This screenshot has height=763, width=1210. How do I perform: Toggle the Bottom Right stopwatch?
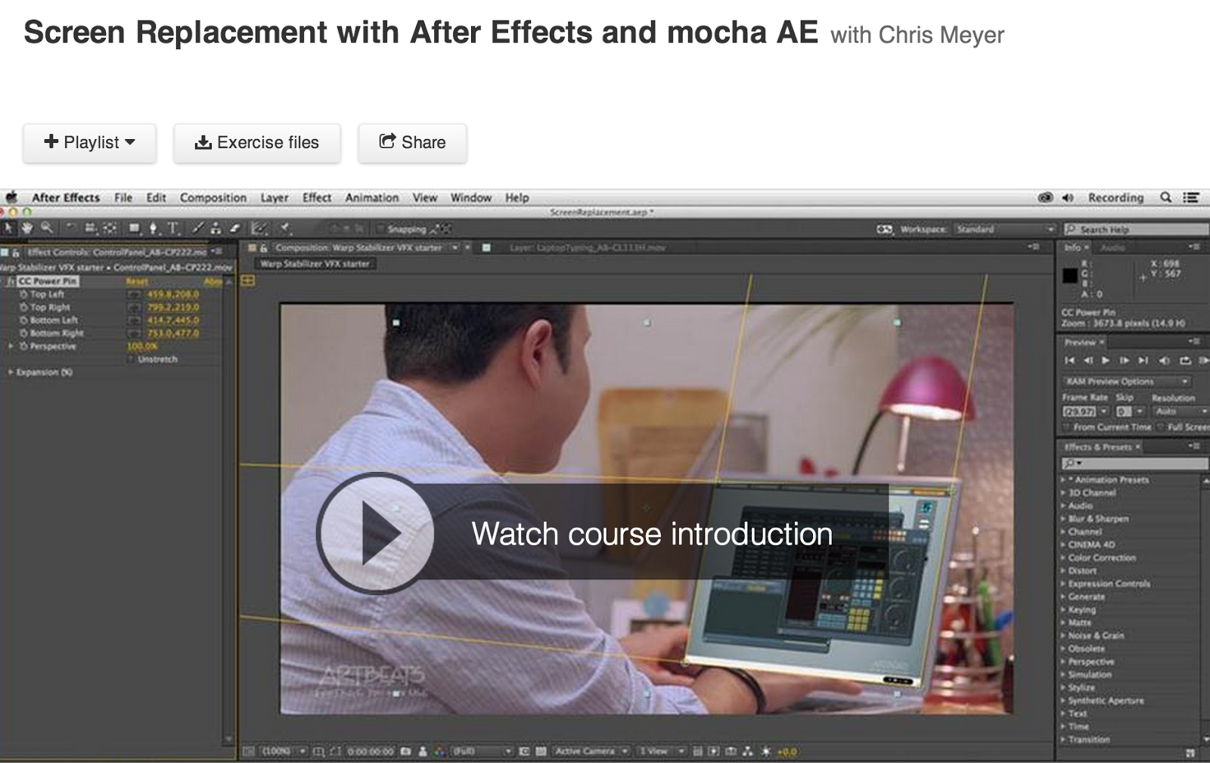23,333
